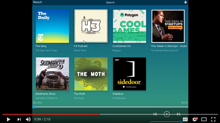Open the H3 Podcast cover art
Image resolution: width=220 pixels, height=123 pixels.
point(91,26)
